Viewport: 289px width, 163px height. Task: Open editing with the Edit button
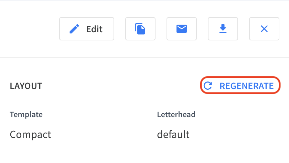coord(87,29)
